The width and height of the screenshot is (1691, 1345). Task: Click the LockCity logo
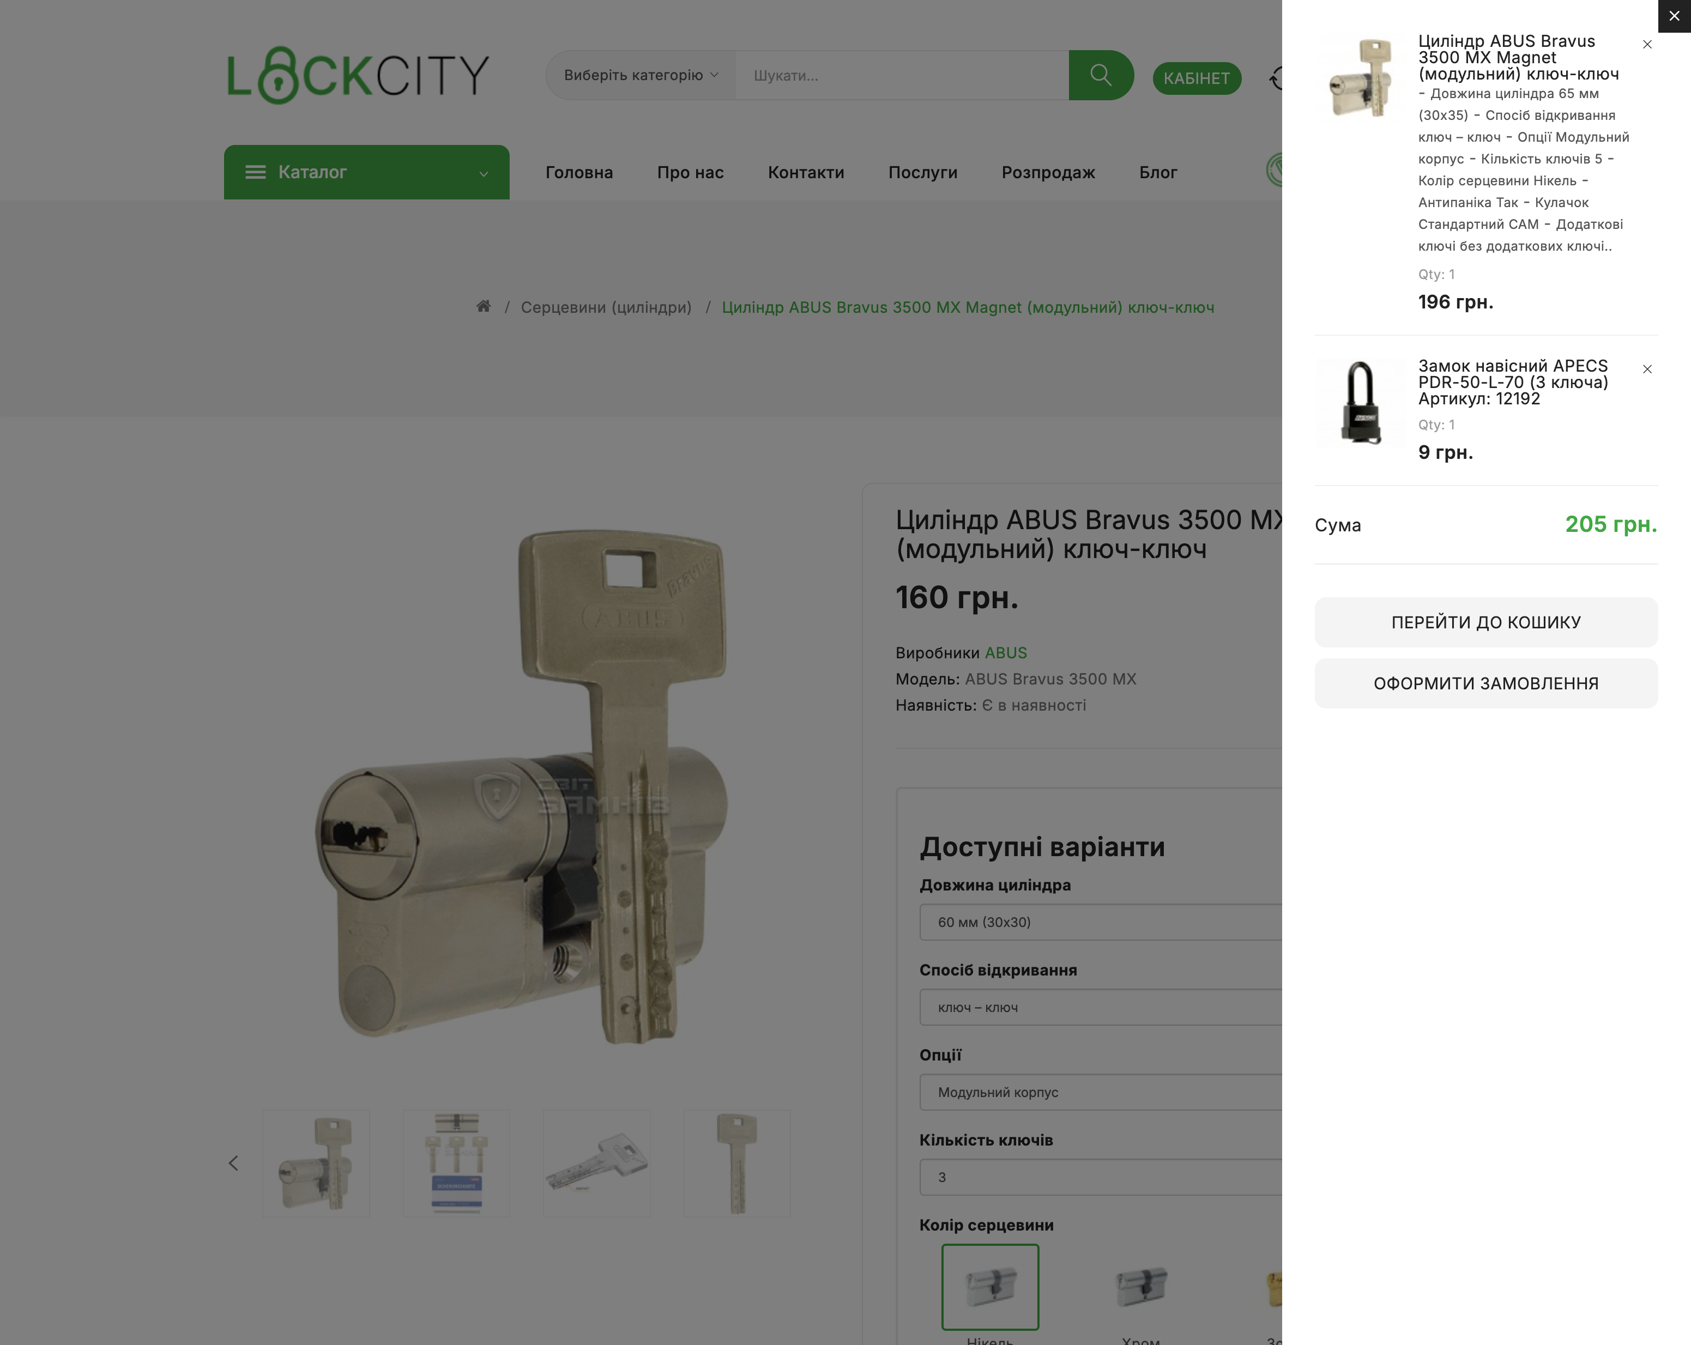[x=359, y=75]
